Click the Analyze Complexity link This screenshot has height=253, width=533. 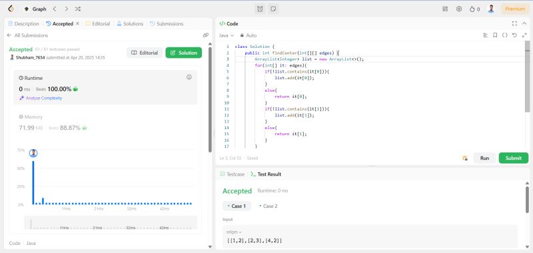41,98
